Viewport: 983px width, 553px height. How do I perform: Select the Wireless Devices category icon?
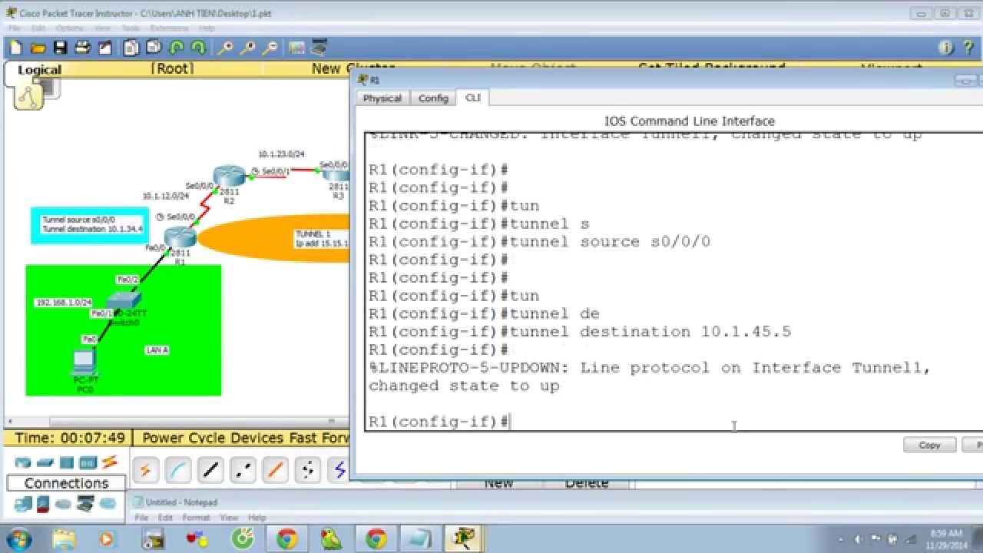88,462
